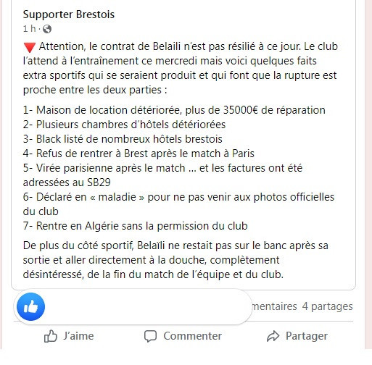The width and height of the screenshot is (372, 365).
Task: Click the paragraph starting De plus du côté sportif
Action: pos(175,260)
